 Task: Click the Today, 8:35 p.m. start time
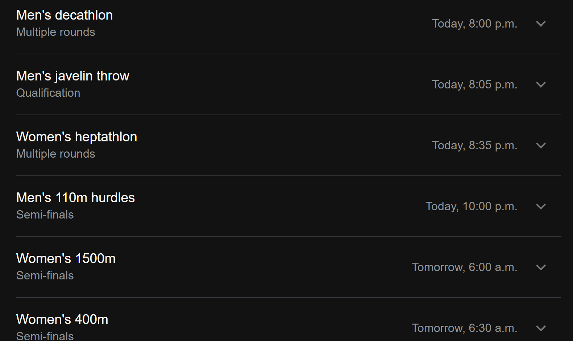click(474, 146)
